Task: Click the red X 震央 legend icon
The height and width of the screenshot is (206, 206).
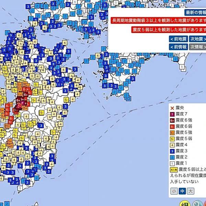Action: [x=172, y=108]
